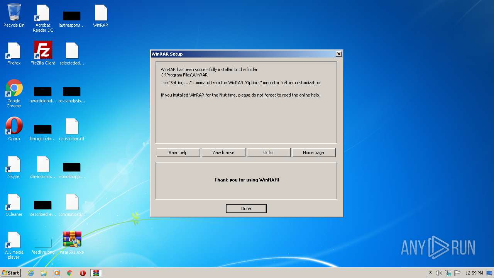Select the WinRAR desktop icon
The image size is (494, 278).
point(101,16)
